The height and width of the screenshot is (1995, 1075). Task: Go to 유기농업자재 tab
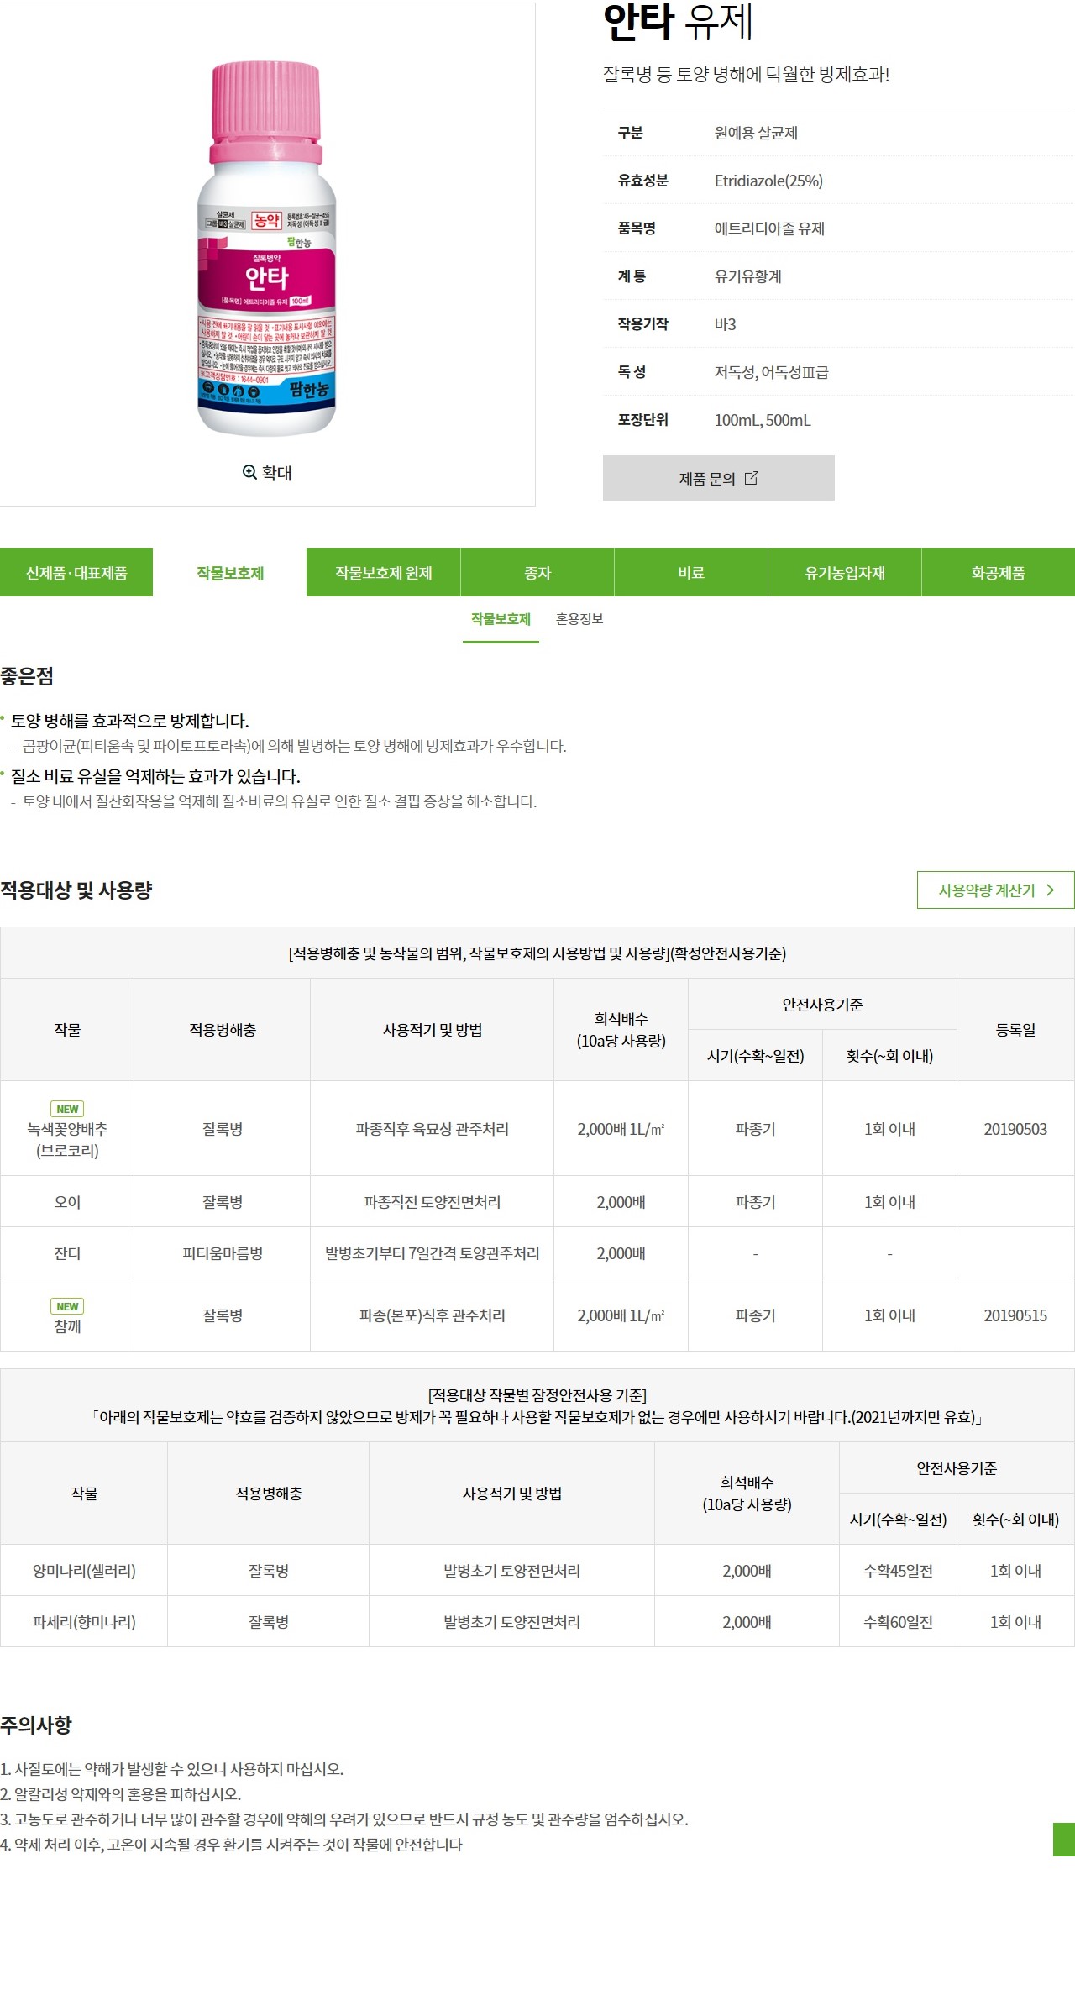845,572
